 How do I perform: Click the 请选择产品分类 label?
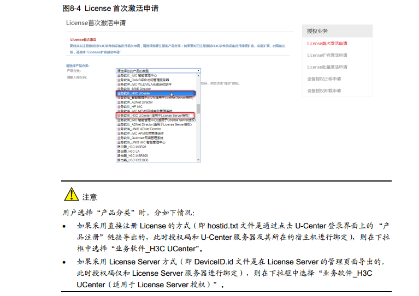[x=78, y=65]
